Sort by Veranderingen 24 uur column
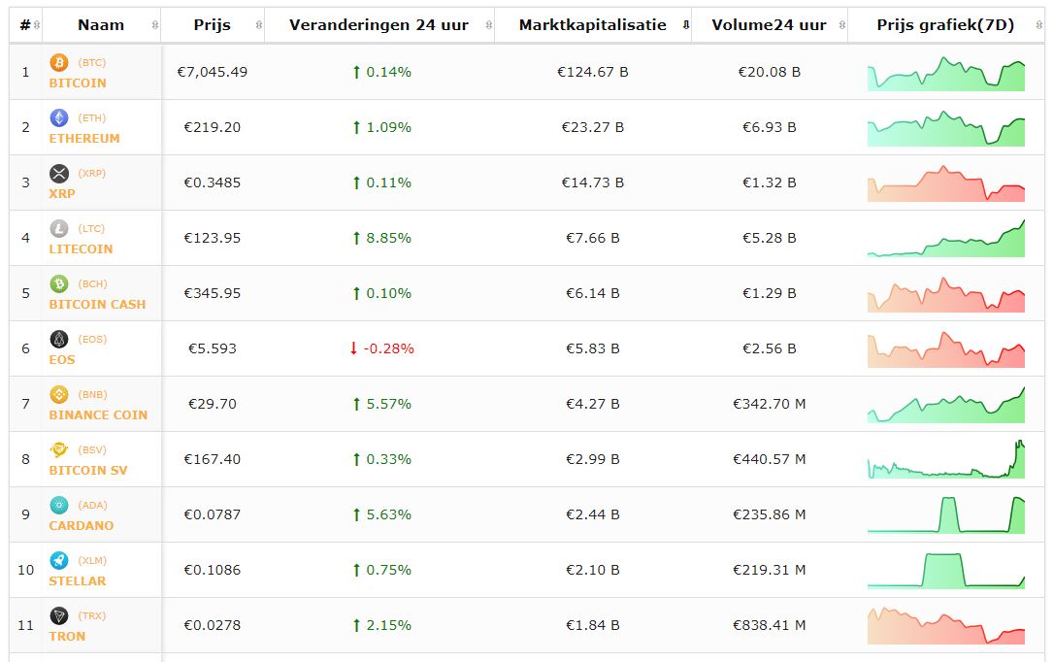Viewport: 1053px width, 662px height. [378, 25]
